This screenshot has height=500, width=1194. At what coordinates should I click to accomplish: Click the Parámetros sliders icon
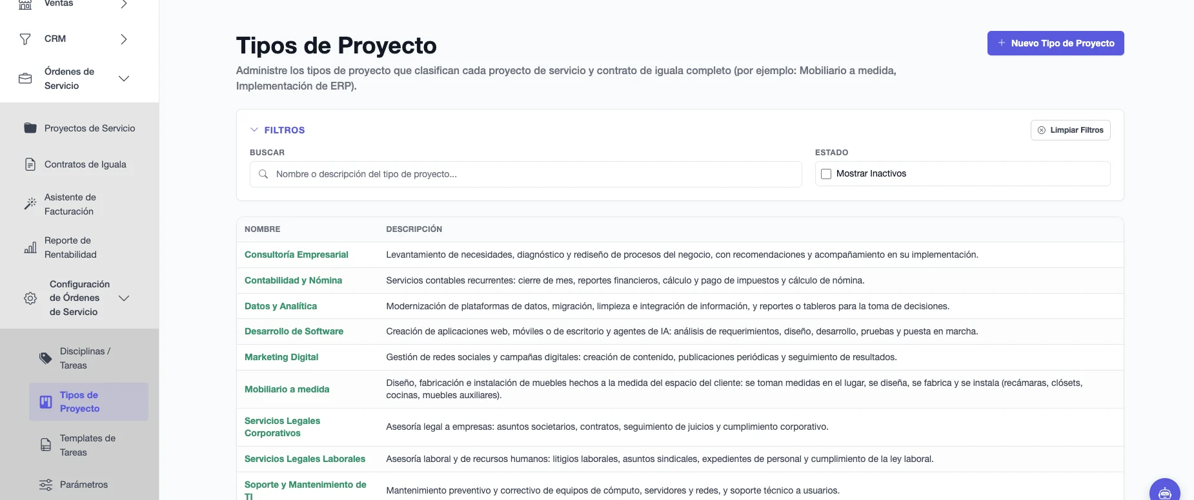(x=46, y=485)
